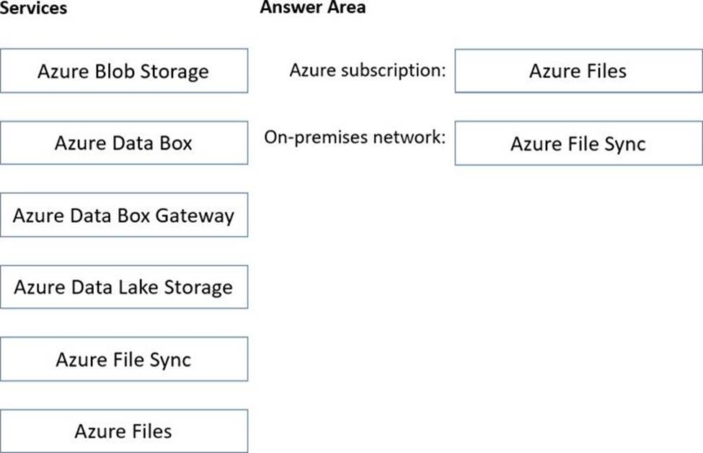Image resolution: width=703 pixels, height=453 pixels.
Task: Tap the Azure Data Box tile
Action: click(123, 143)
